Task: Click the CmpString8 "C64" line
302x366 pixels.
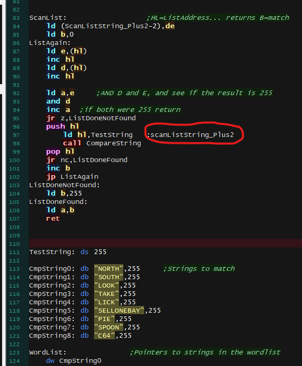Action: (x=80, y=336)
